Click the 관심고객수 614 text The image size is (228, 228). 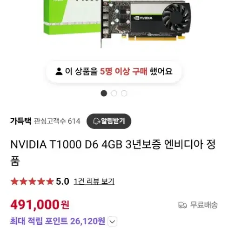[x=57, y=121]
